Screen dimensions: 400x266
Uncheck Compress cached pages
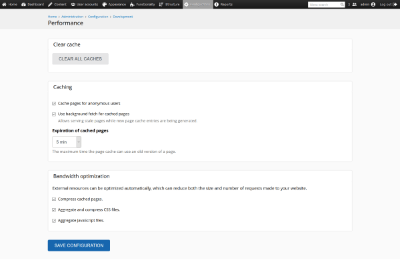click(54, 199)
